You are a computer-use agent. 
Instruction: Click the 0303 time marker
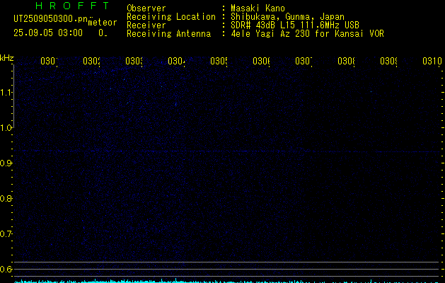click(134, 61)
